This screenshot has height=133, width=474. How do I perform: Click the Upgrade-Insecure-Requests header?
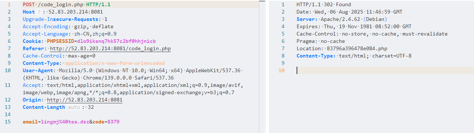(x=65, y=19)
